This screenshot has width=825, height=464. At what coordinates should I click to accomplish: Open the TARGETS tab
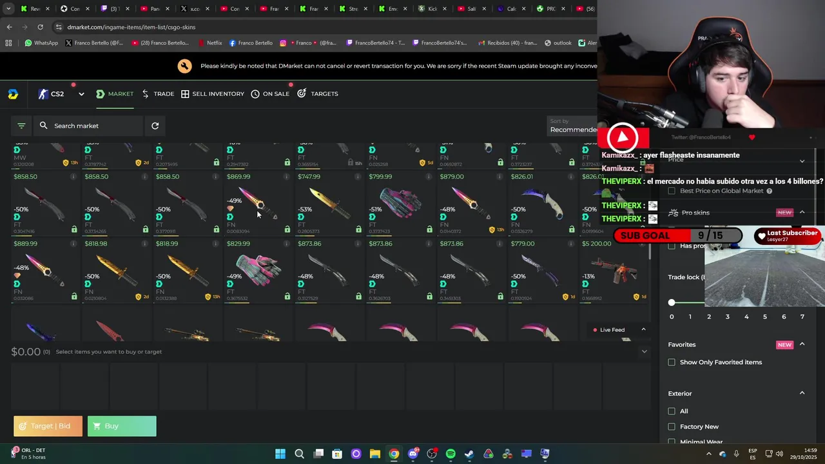[318, 94]
